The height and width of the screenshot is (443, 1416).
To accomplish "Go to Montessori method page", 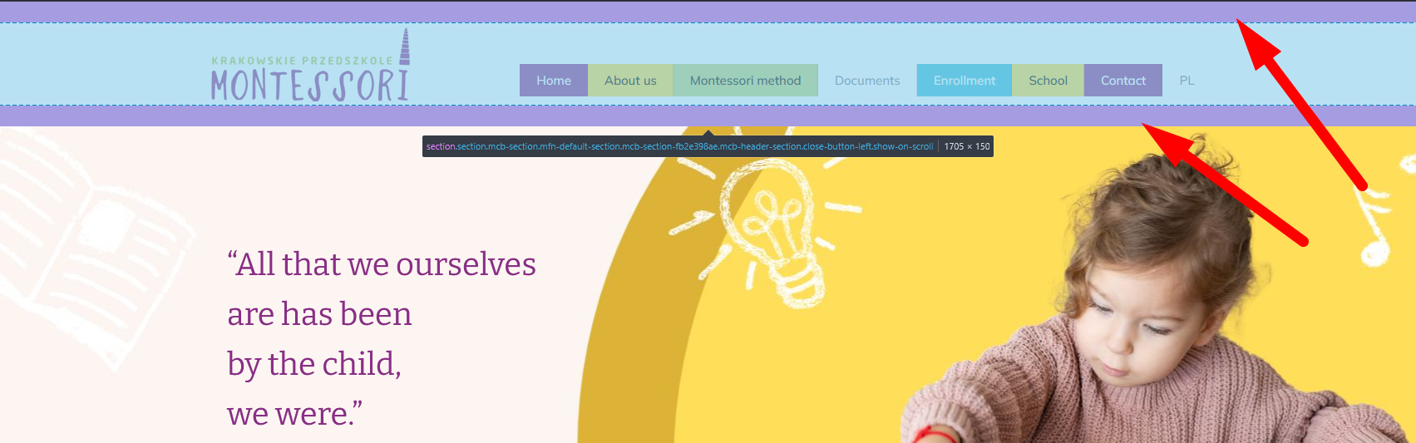I will pos(745,81).
